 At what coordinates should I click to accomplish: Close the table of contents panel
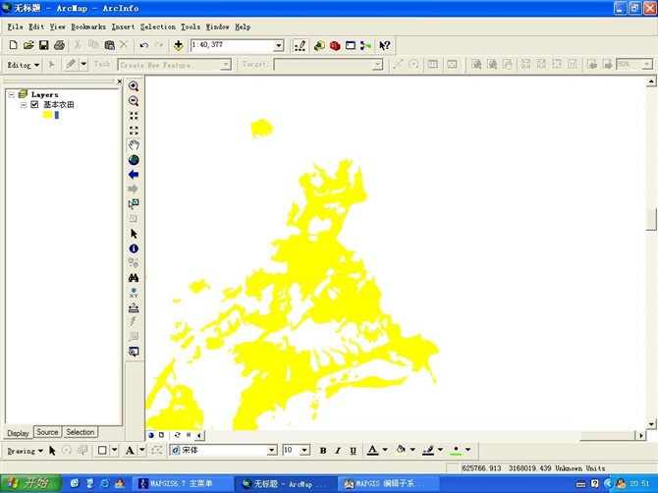tap(120, 81)
